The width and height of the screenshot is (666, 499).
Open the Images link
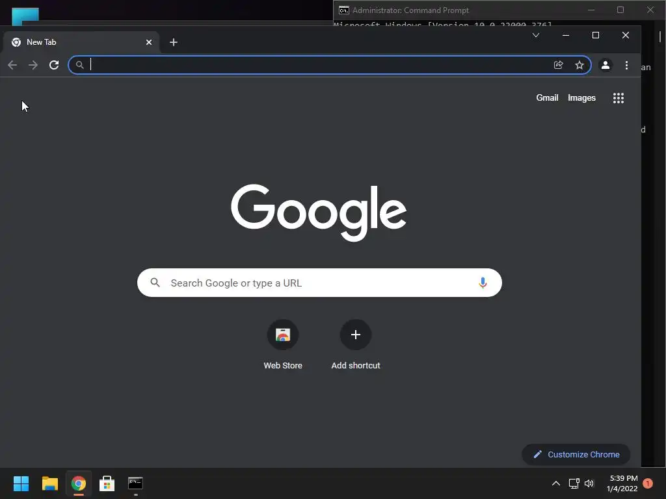[581, 97]
